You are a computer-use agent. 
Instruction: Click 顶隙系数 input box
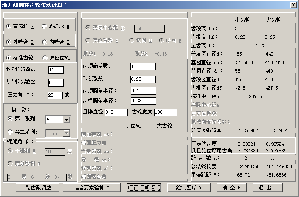pos(143,79)
